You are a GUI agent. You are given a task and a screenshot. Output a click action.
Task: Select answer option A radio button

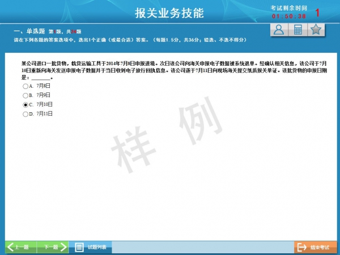[x=25, y=86]
